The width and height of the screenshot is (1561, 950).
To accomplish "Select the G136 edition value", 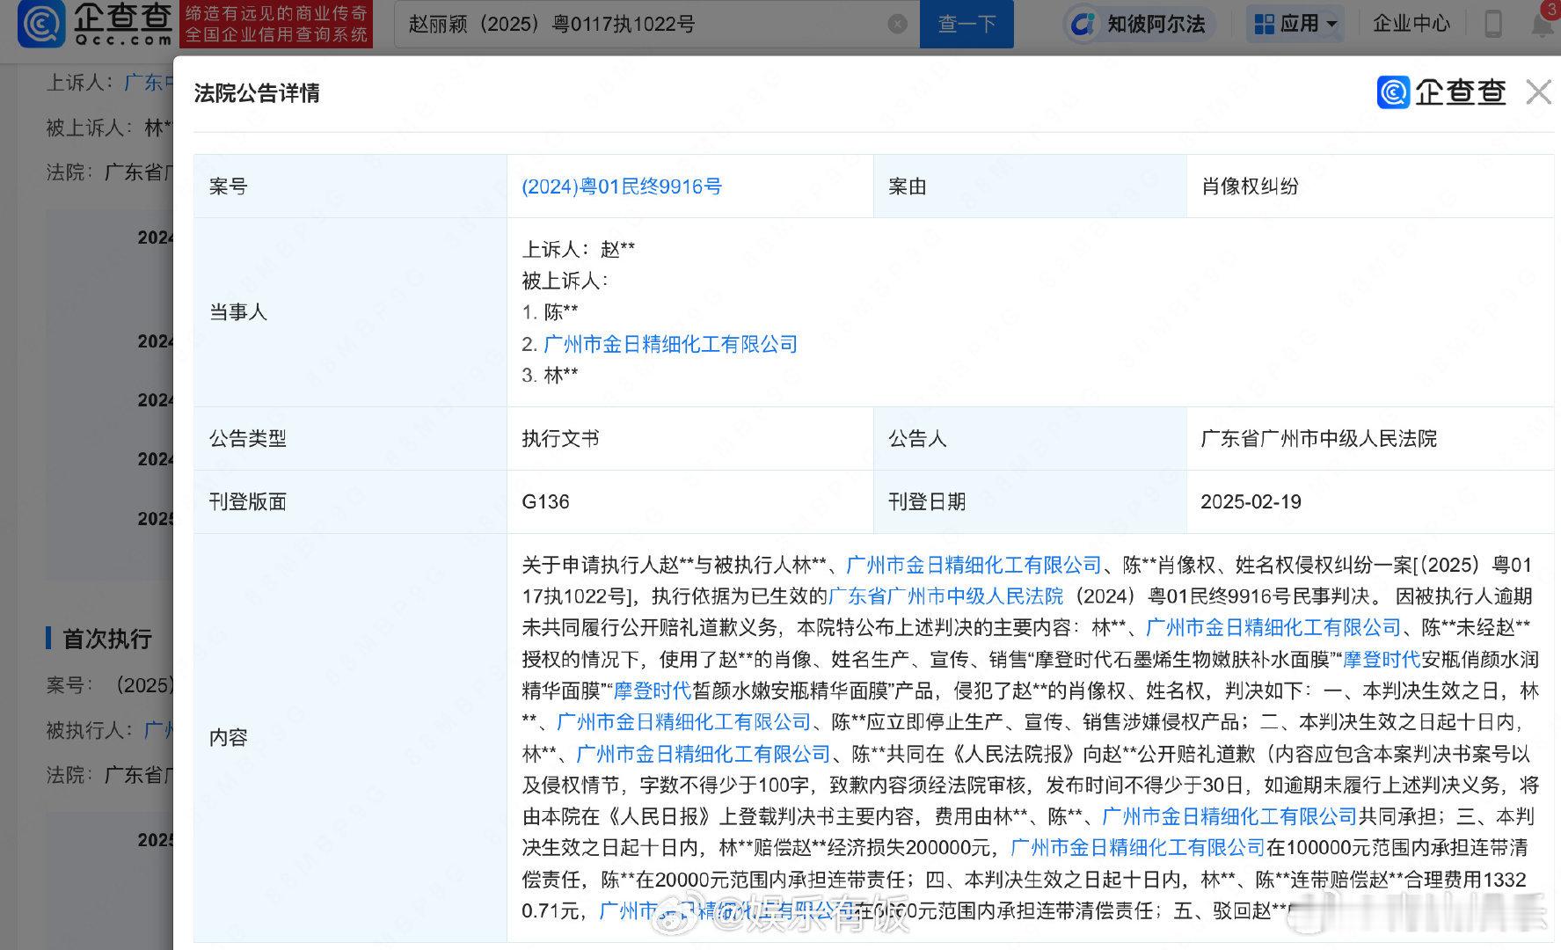I will point(545,501).
